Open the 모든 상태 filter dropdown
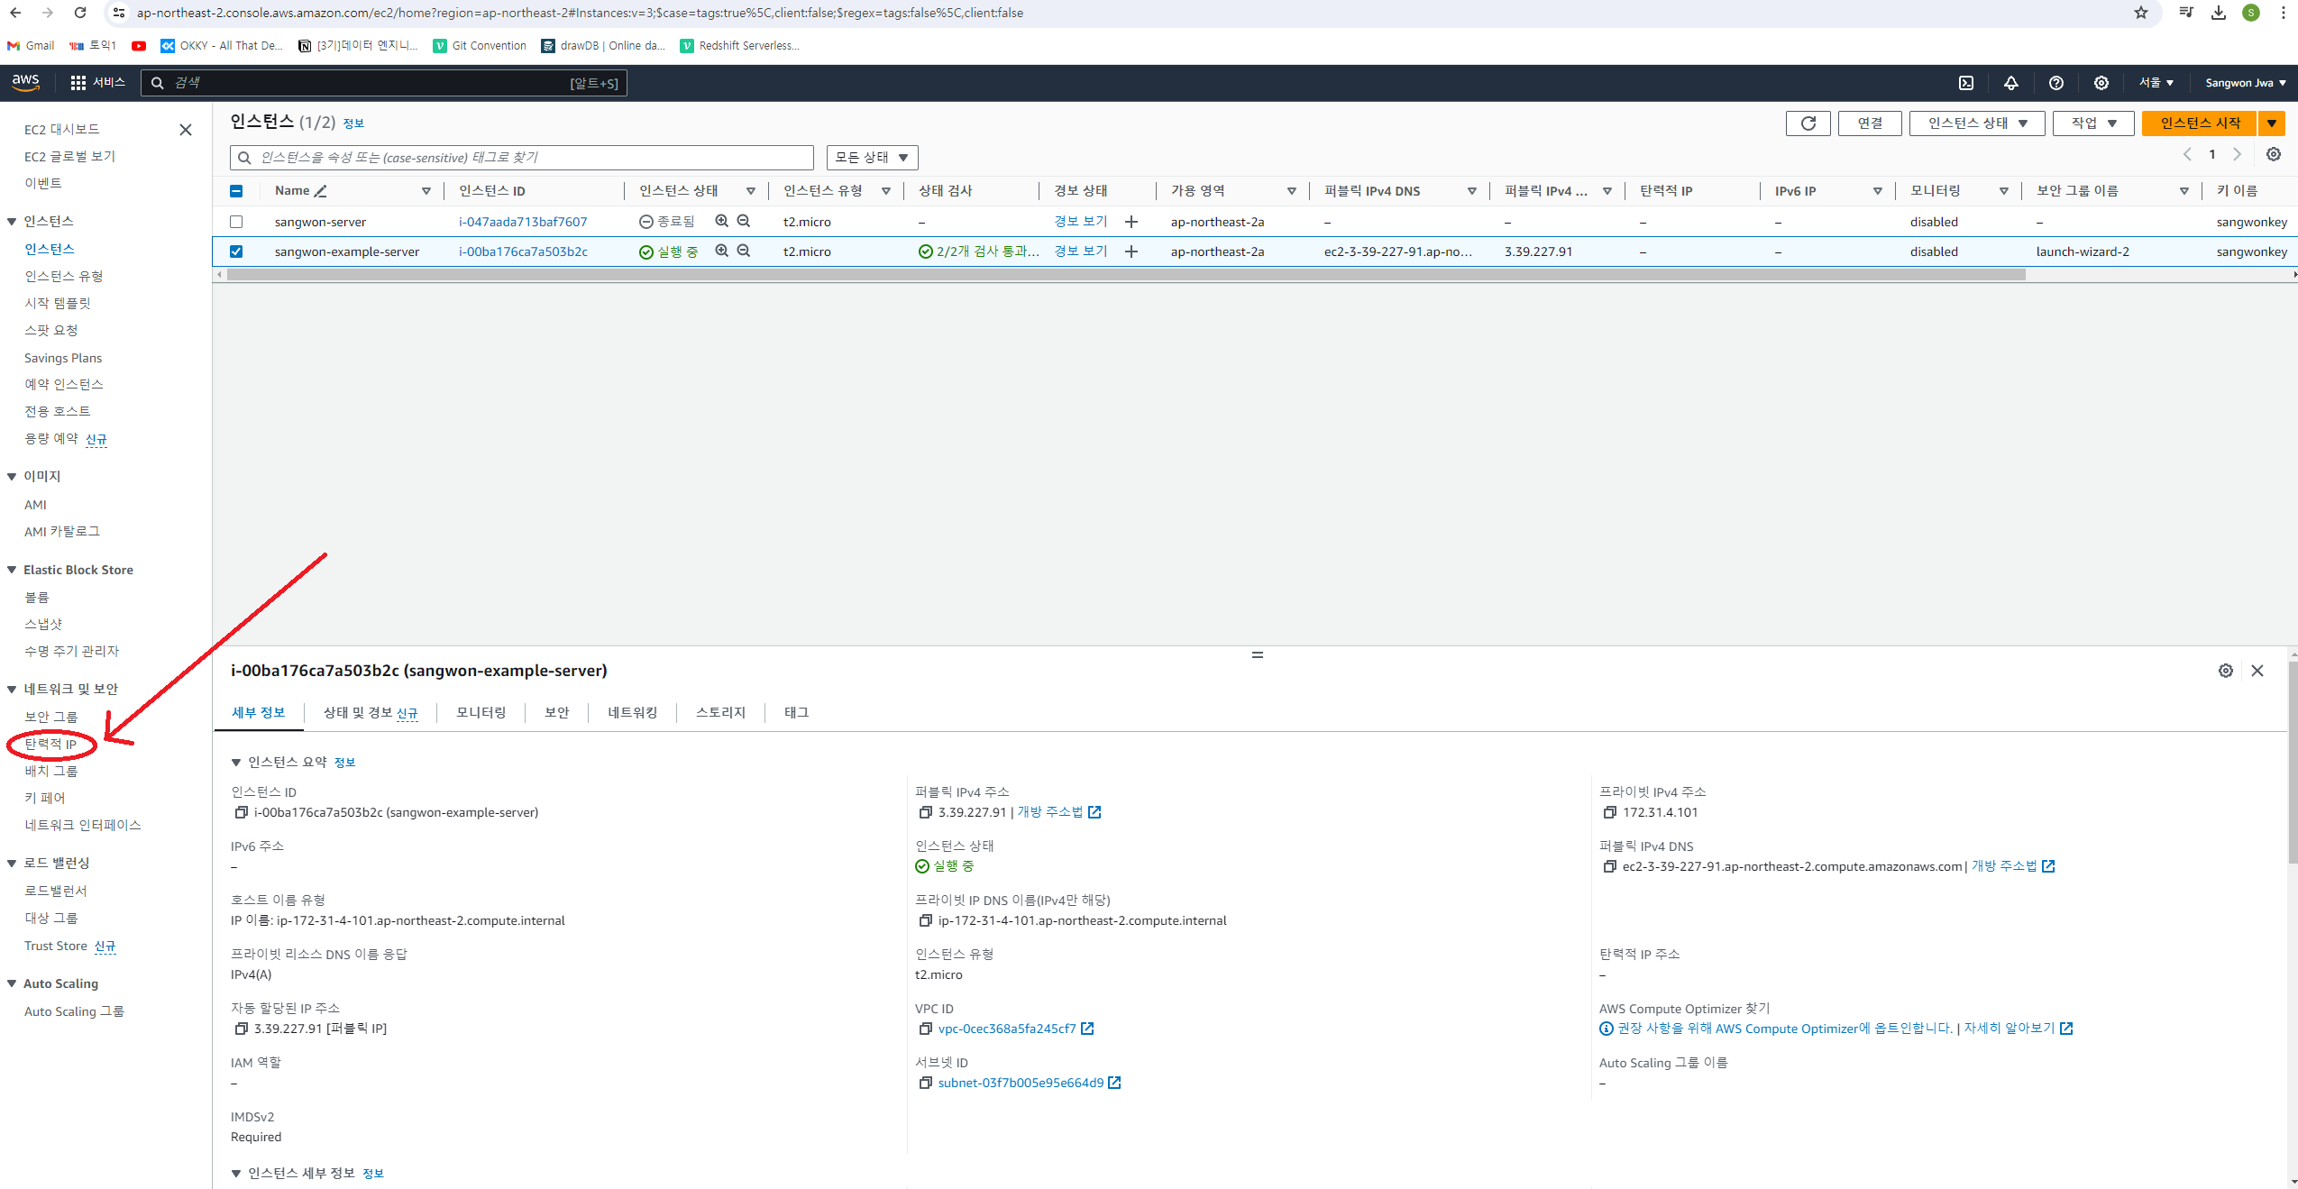 [872, 158]
